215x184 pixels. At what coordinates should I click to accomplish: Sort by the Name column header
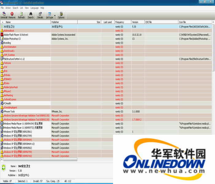click(x=25, y=22)
